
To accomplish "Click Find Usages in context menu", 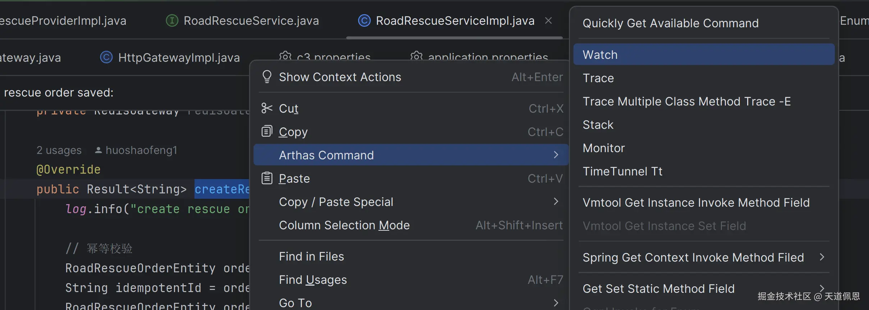I will coord(313,280).
